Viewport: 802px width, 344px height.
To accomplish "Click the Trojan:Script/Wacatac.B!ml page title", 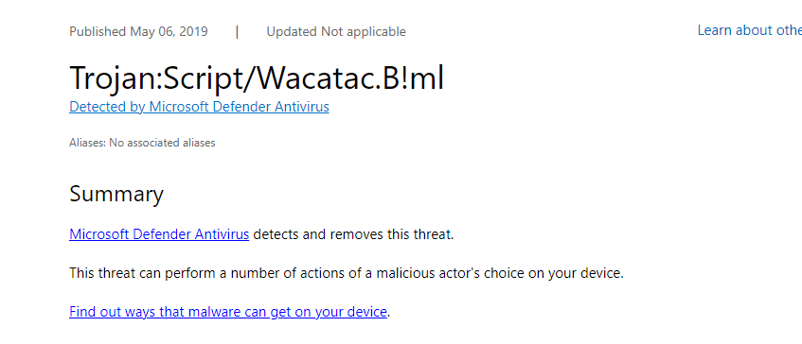I will (257, 77).
